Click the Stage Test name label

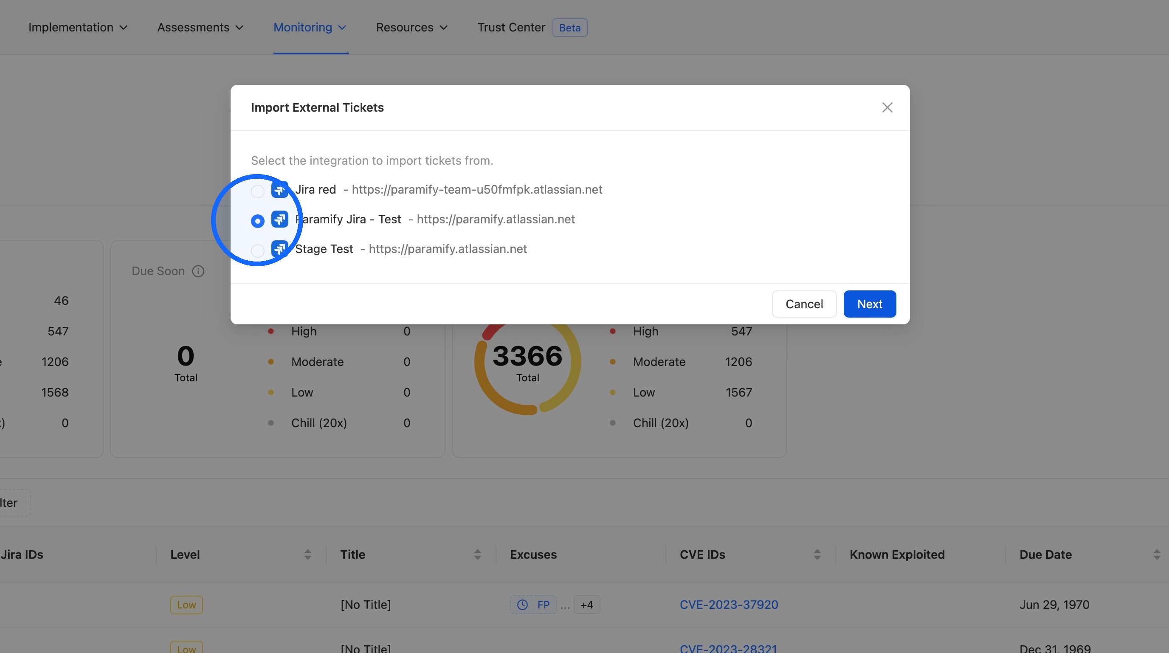click(x=324, y=249)
